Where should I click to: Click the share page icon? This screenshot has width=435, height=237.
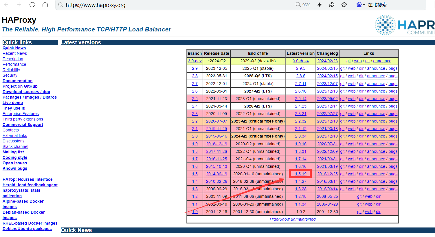pyautogui.click(x=332, y=5)
